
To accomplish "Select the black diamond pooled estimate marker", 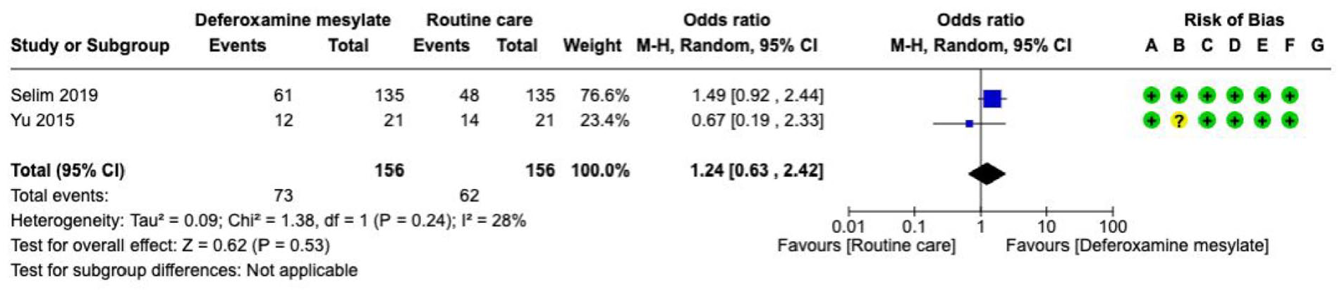I will coord(987,173).
